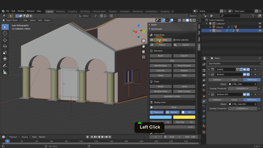Enable the Only selected checkbox
The image size is (263, 148).
[x=174, y=40]
